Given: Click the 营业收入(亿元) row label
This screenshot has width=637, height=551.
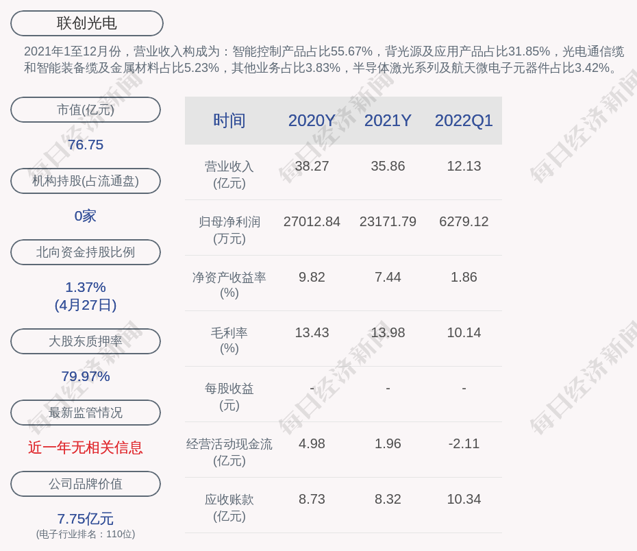Looking at the screenshot, I should 229,175.
